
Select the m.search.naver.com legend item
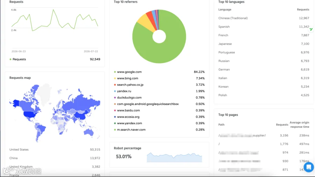pos(130,130)
